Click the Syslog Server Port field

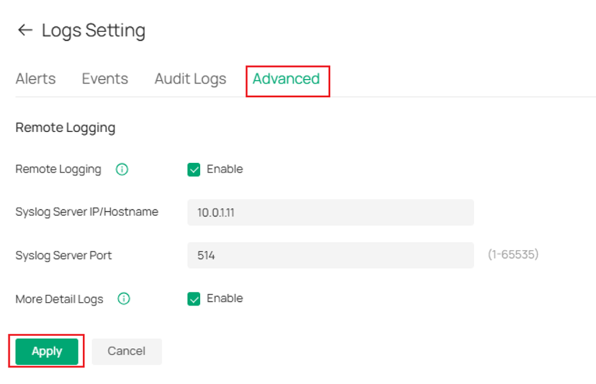point(331,255)
